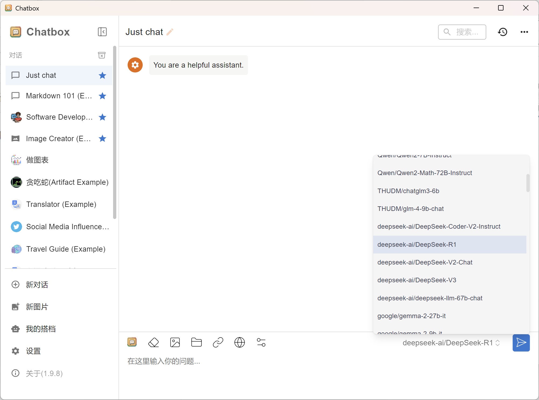Viewport: 539px width, 400px height.
Task: Collapse the sidebar panel
Action: point(102,32)
